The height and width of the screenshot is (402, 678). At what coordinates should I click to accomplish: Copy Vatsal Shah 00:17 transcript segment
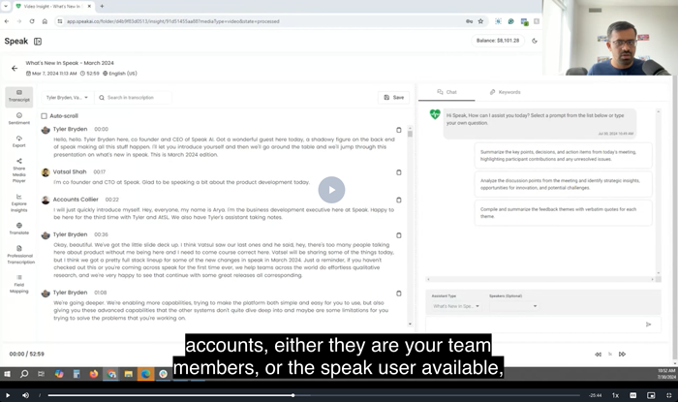point(399,172)
